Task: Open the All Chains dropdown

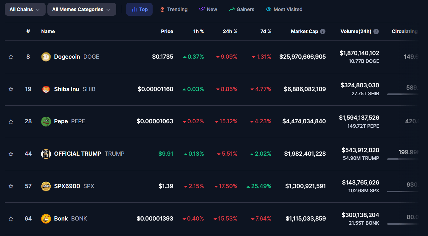Action: 25,9
